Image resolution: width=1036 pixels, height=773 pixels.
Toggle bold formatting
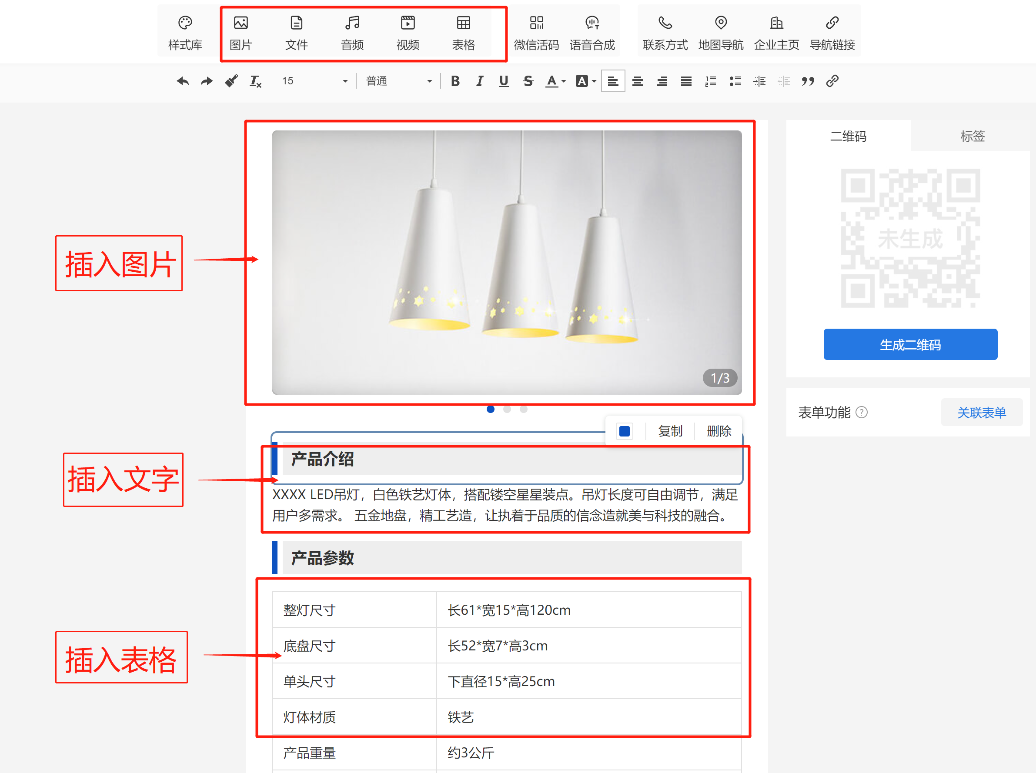tap(455, 81)
